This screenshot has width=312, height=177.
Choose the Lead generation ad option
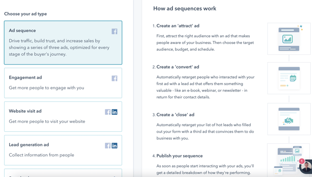click(63, 150)
